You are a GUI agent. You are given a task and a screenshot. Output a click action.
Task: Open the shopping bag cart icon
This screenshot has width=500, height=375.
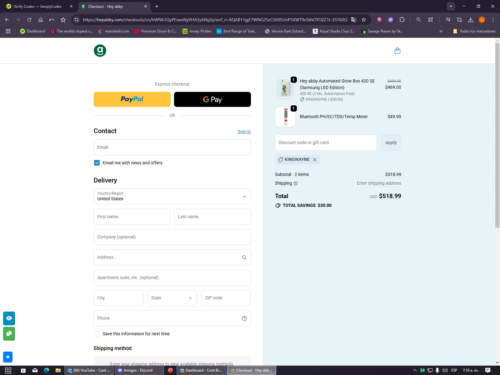coord(397,51)
